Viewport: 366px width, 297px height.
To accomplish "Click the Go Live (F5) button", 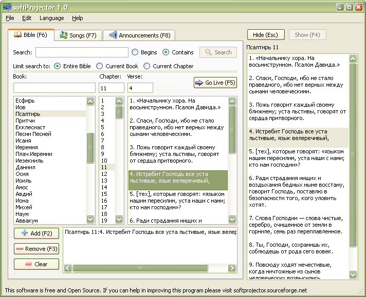I will [x=215, y=83].
